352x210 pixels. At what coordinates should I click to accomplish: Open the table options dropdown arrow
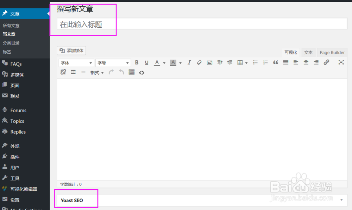coord(246,63)
